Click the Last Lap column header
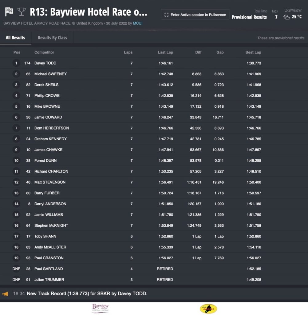The width and height of the screenshot is (308, 315). pyautogui.click(x=165, y=52)
